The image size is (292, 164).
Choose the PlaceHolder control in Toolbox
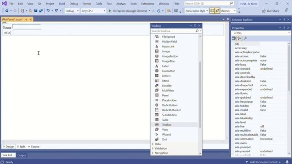169,100
